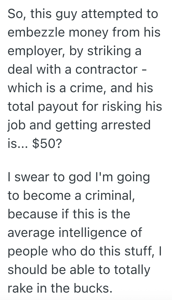Image resolution: width=172 pixels, height=300 pixels.
Task: Click the word "totally" in the post
Action: pyautogui.click(x=132, y=270)
